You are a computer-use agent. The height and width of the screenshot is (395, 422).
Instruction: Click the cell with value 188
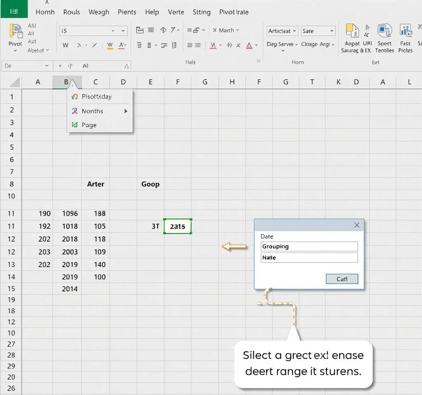click(96, 214)
